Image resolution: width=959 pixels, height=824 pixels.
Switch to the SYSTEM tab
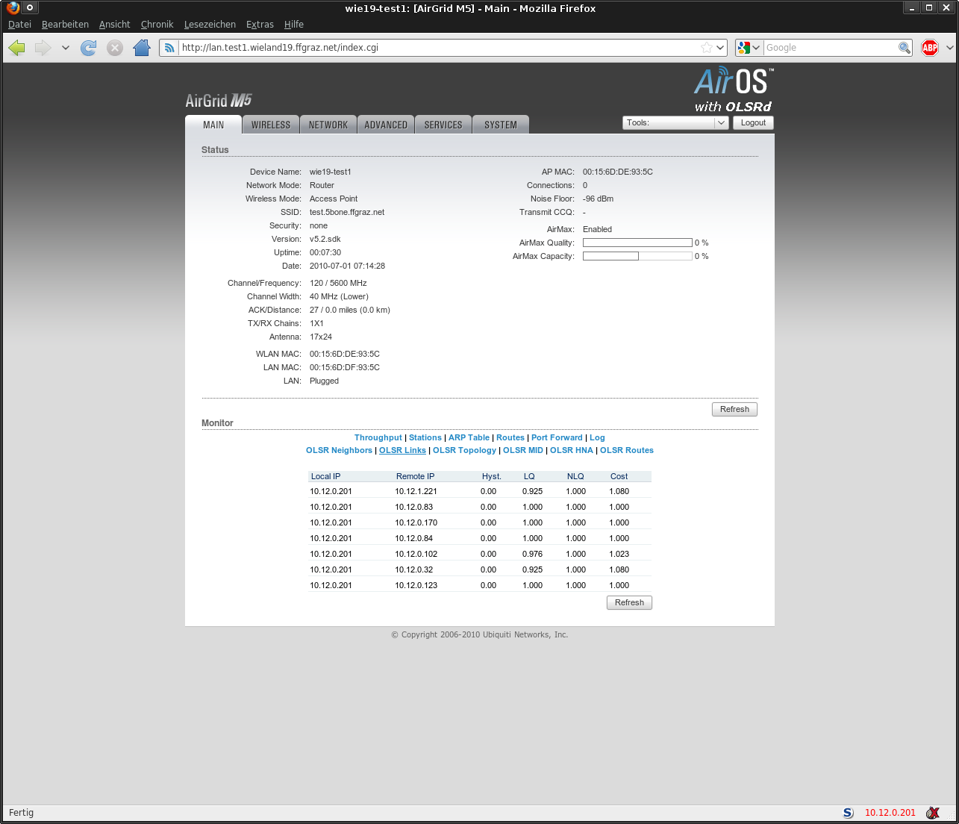click(500, 125)
